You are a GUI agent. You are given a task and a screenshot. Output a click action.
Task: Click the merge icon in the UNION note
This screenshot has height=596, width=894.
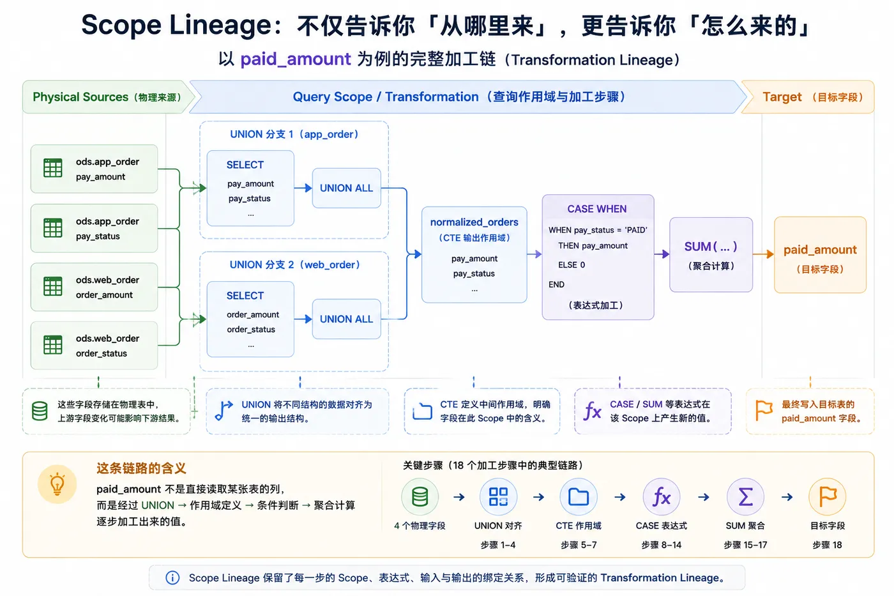point(223,411)
